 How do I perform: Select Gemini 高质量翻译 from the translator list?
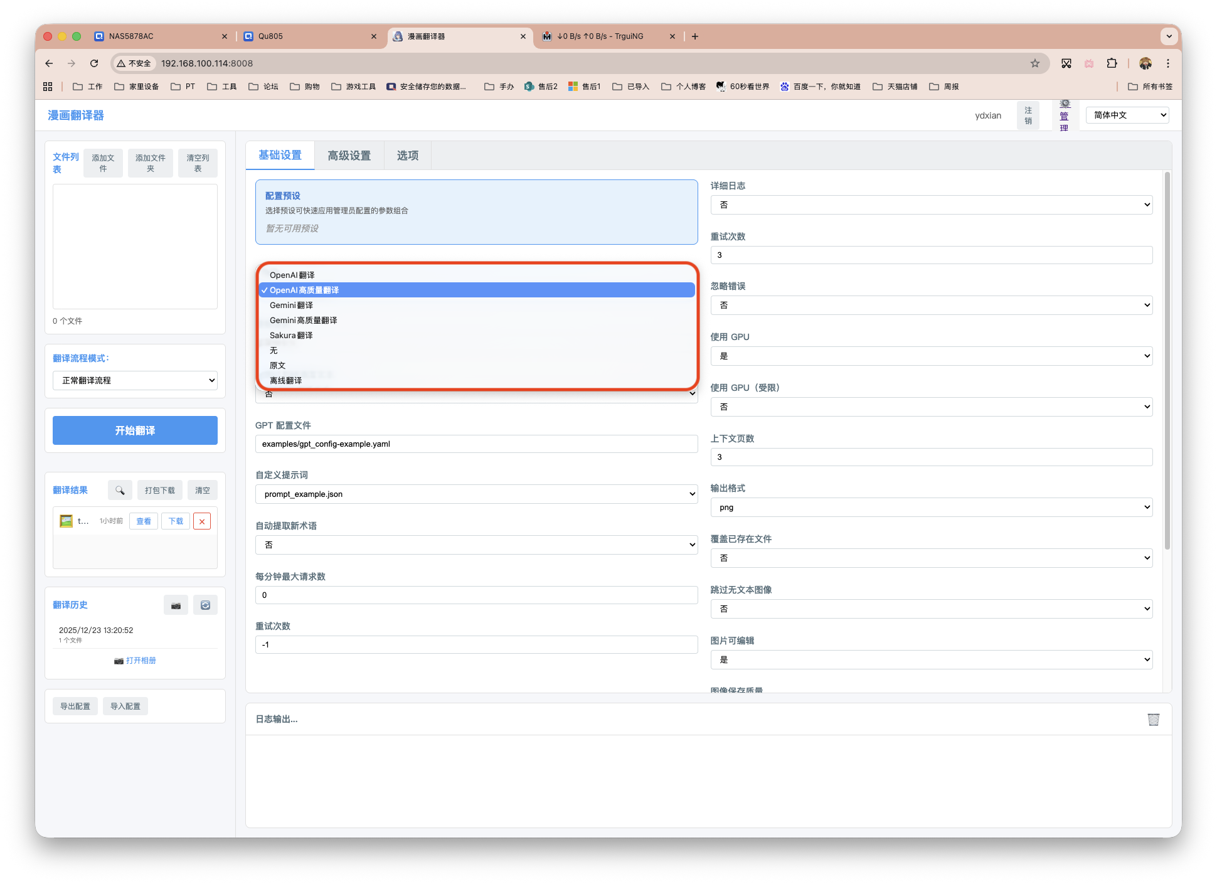pyautogui.click(x=304, y=321)
